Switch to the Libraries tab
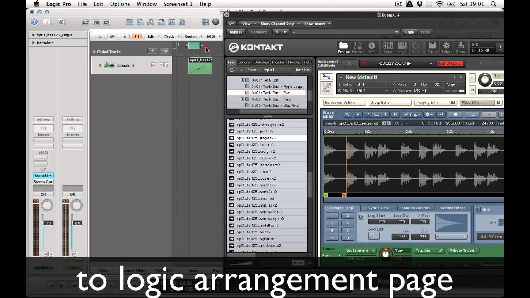 (245, 62)
